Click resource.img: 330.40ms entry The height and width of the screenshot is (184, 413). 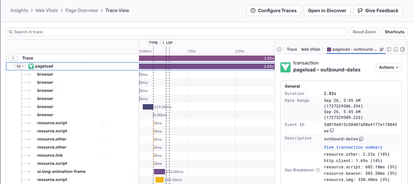(x=357, y=180)
